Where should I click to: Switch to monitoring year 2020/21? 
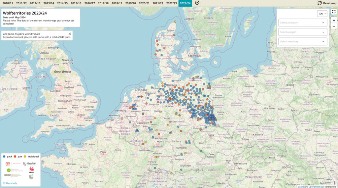point(144,3)
